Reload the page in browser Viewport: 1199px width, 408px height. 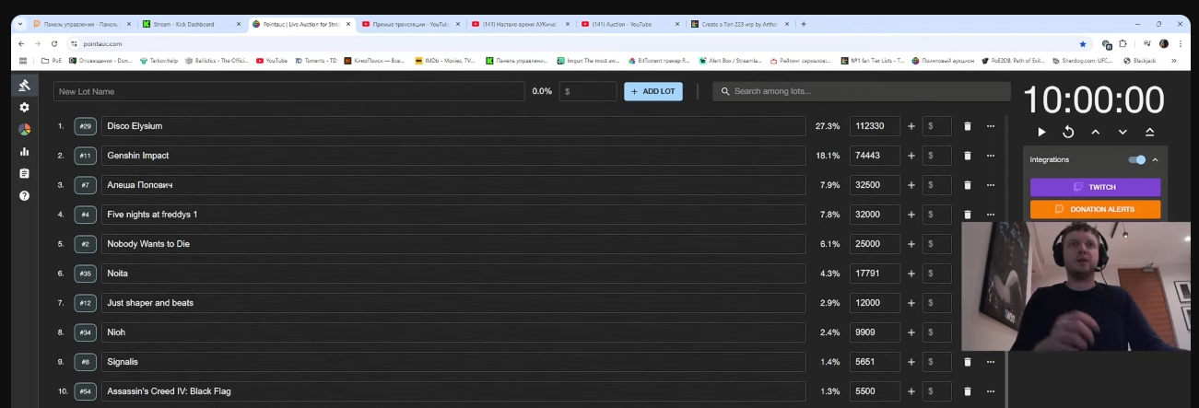pyautogui.click(x=54, y=43)
